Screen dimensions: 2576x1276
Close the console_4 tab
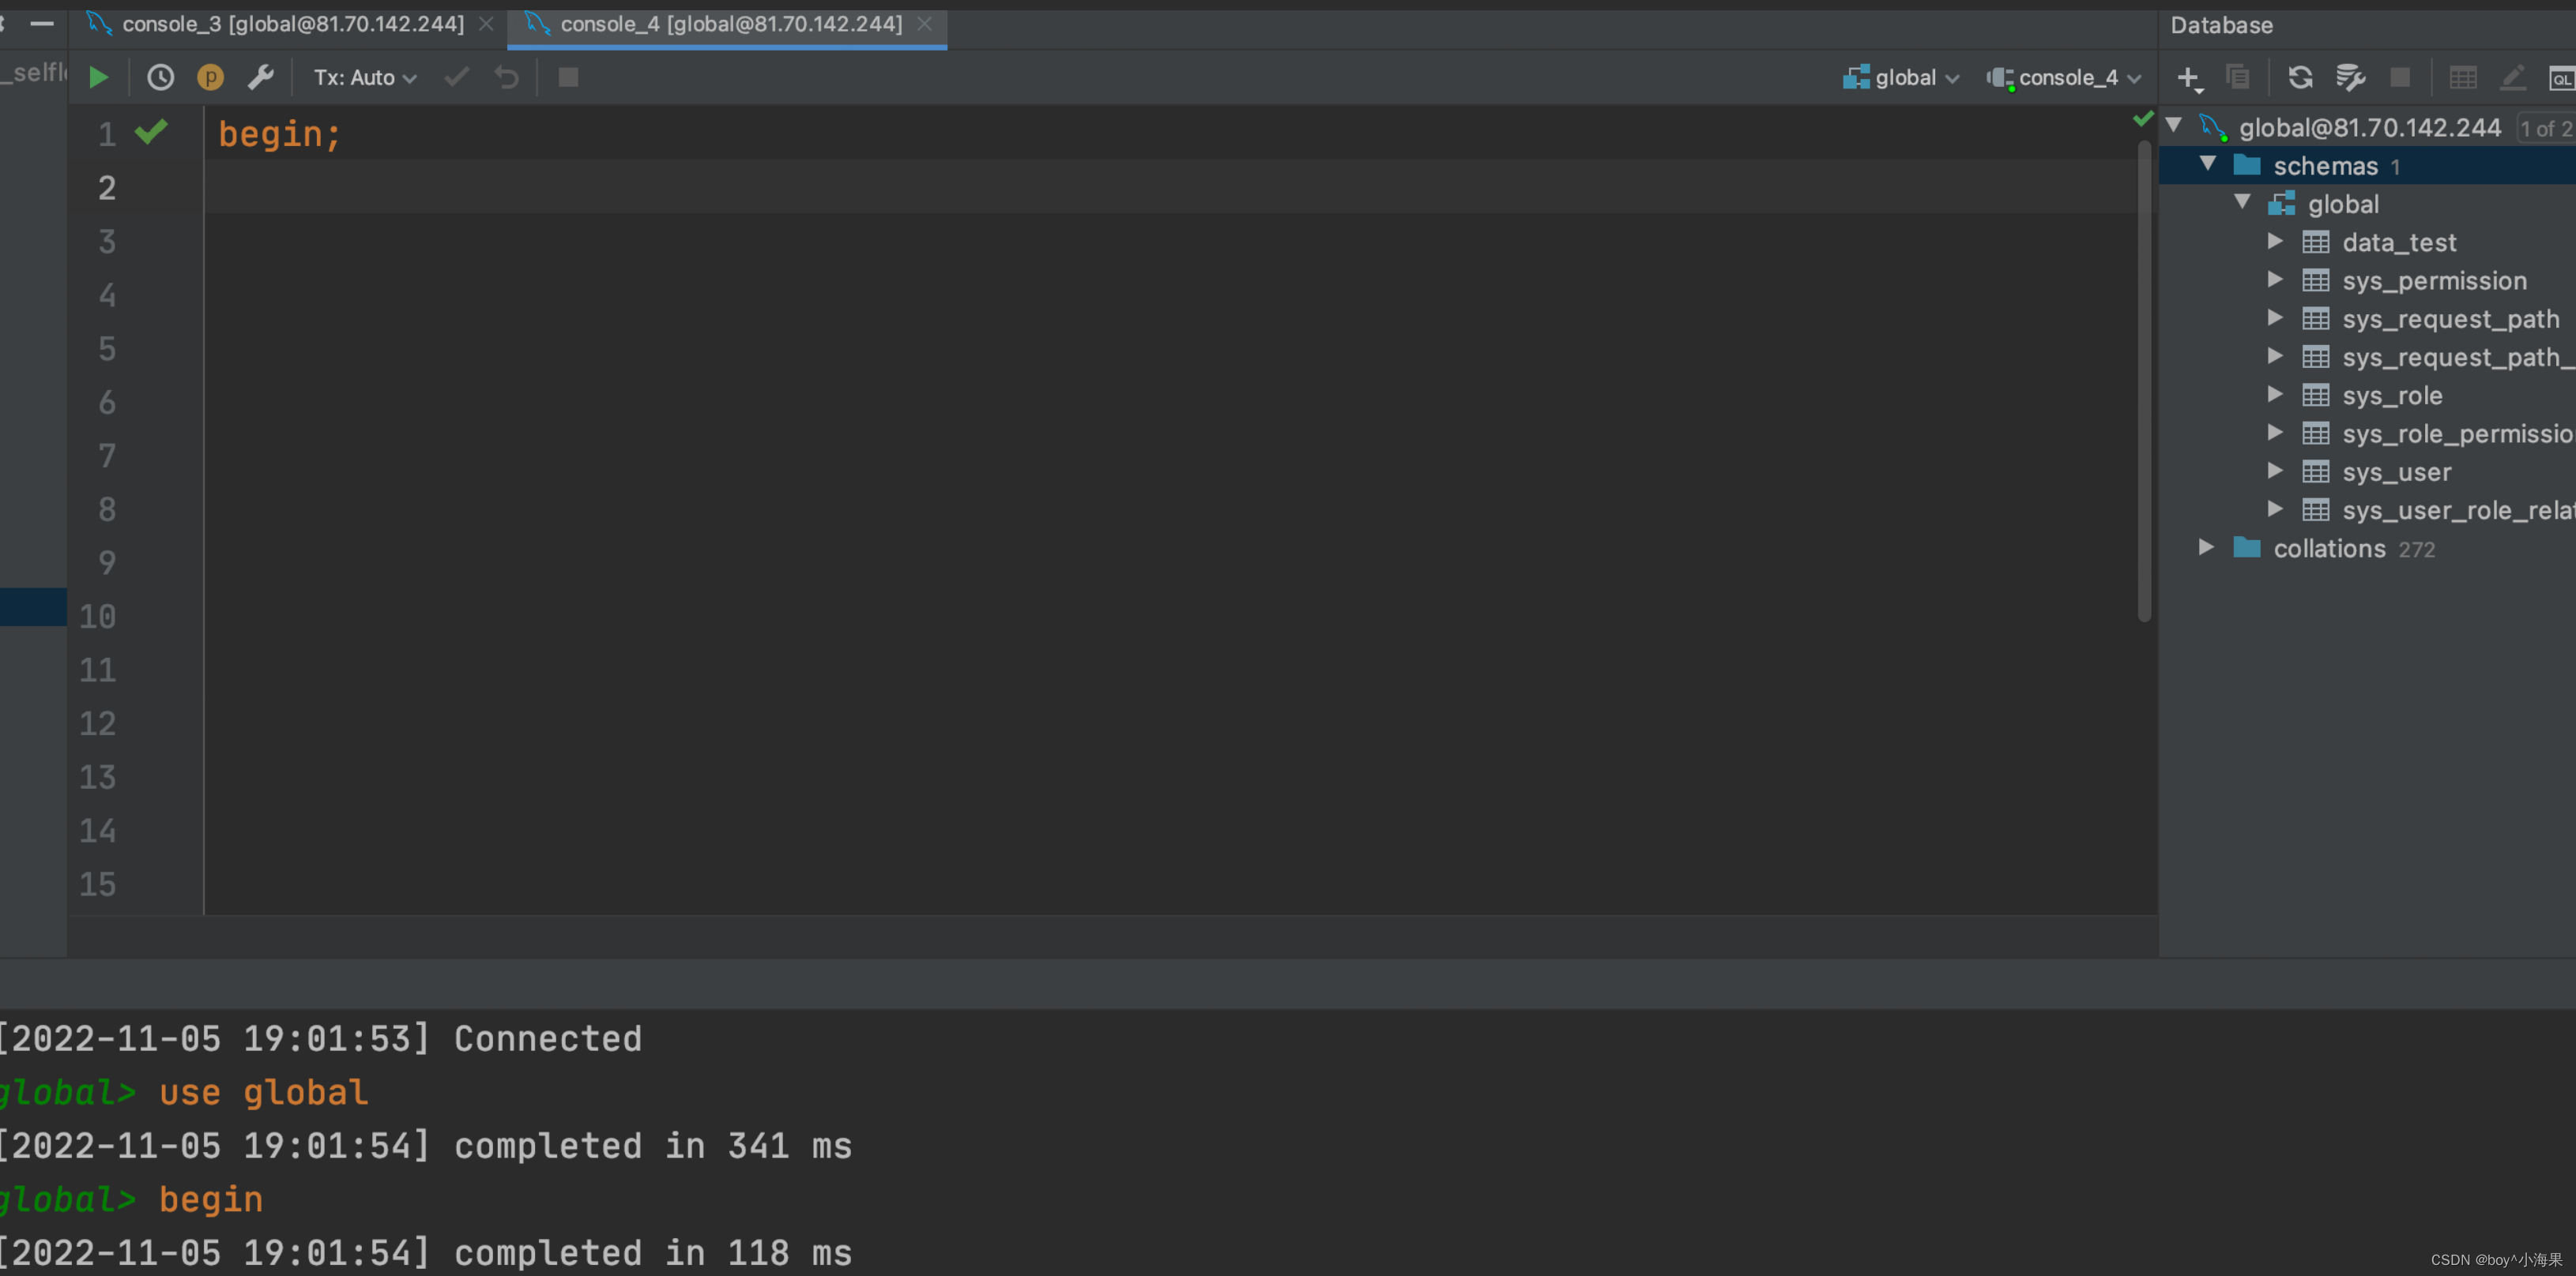point(925,24)
